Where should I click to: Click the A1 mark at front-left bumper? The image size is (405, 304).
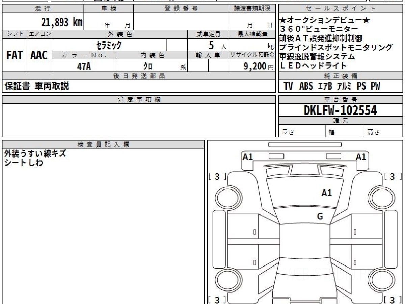[x=248, y=157]
